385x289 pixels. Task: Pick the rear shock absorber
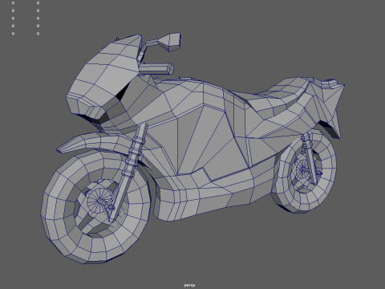point(310,158)
